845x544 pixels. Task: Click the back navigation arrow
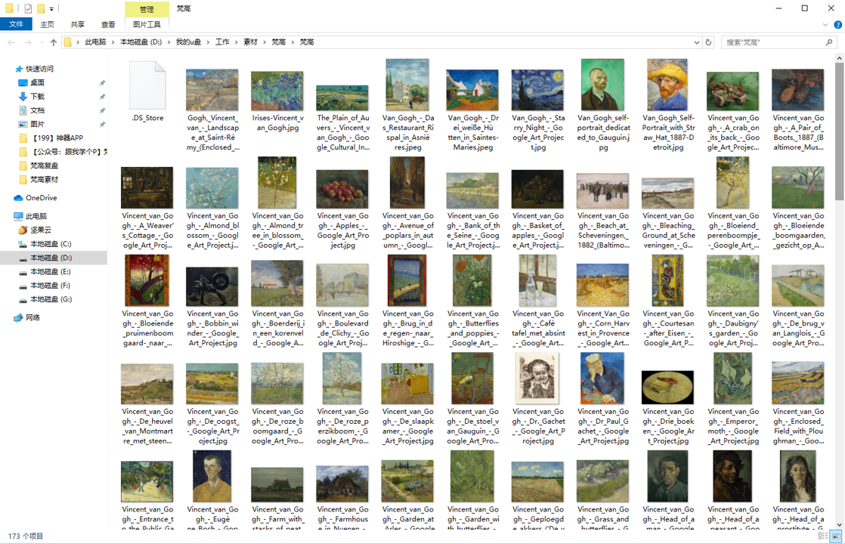pos(11,42)
